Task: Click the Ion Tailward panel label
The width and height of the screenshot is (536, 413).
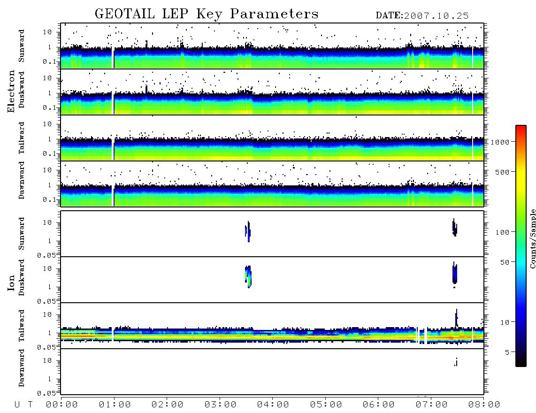Action: (22, 326)
